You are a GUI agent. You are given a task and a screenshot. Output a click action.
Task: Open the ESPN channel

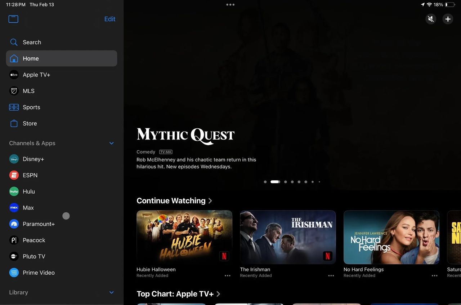pos(30,175)
